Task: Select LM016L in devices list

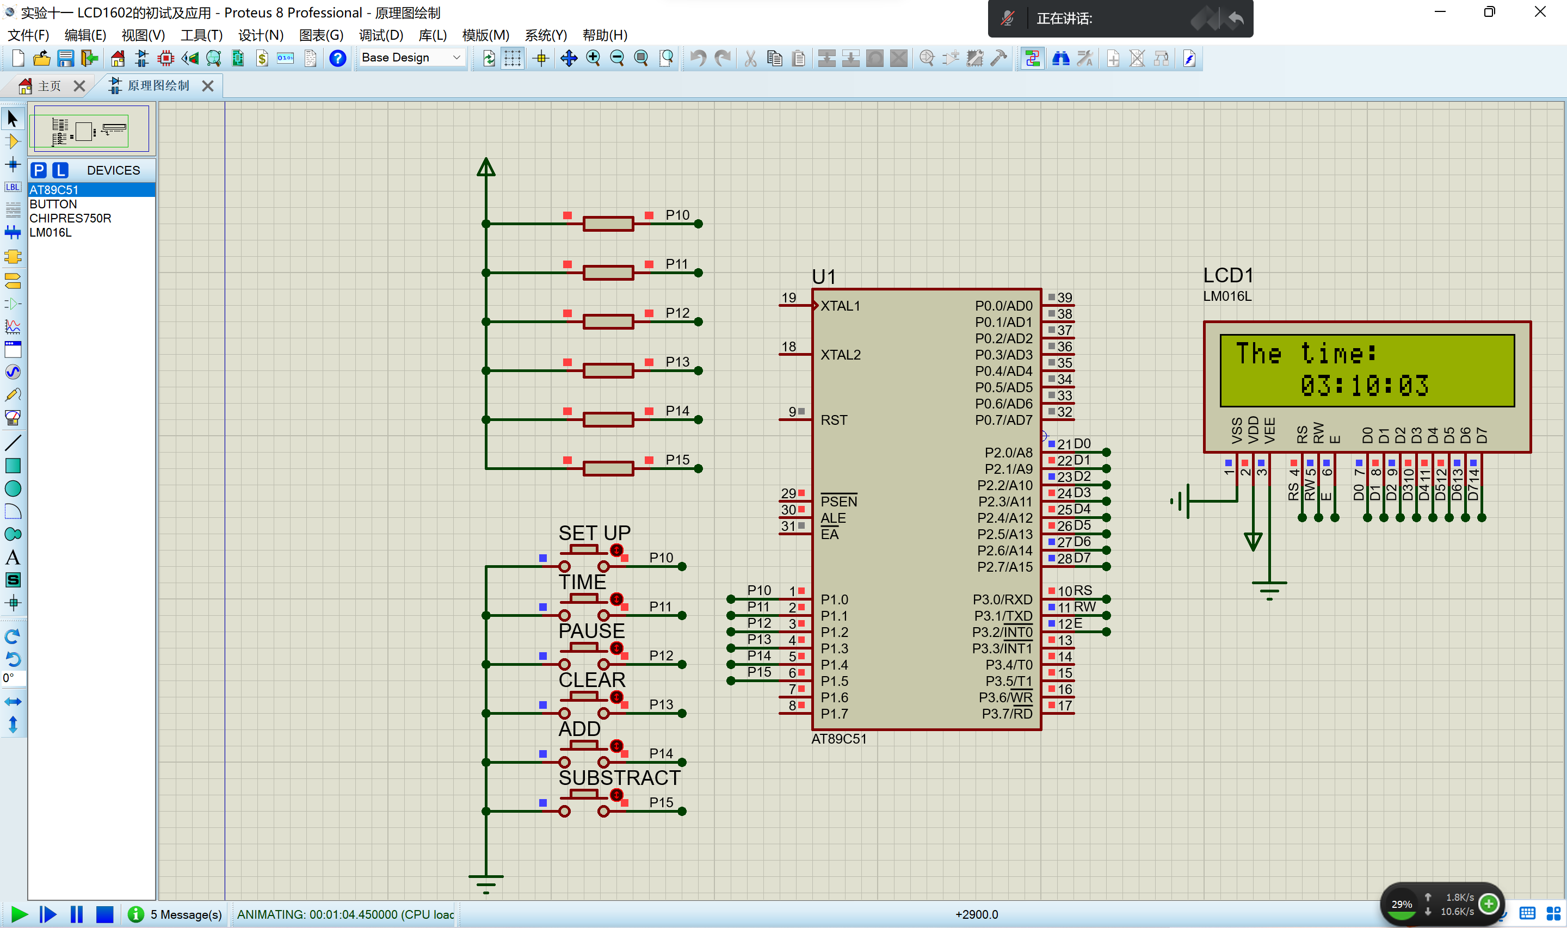Action: pos(91,233)
